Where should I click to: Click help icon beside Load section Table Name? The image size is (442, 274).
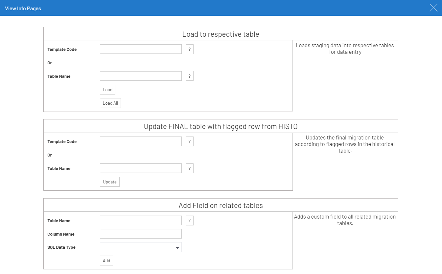point(189,76)
